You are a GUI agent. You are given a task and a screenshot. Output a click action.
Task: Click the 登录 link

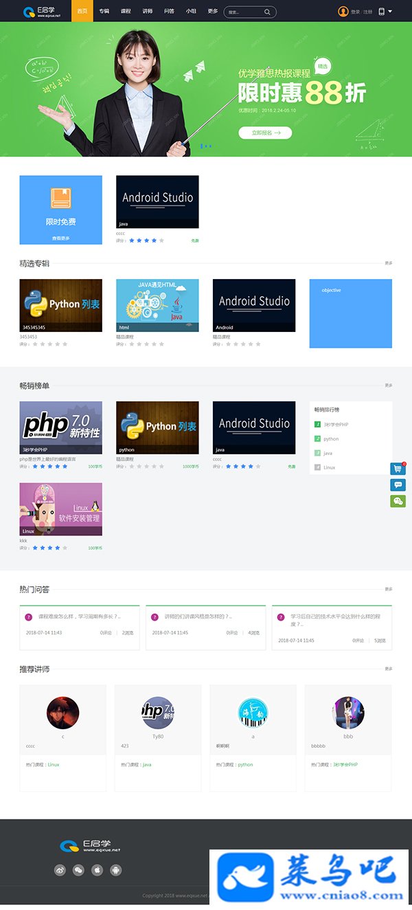pos(355,12)
